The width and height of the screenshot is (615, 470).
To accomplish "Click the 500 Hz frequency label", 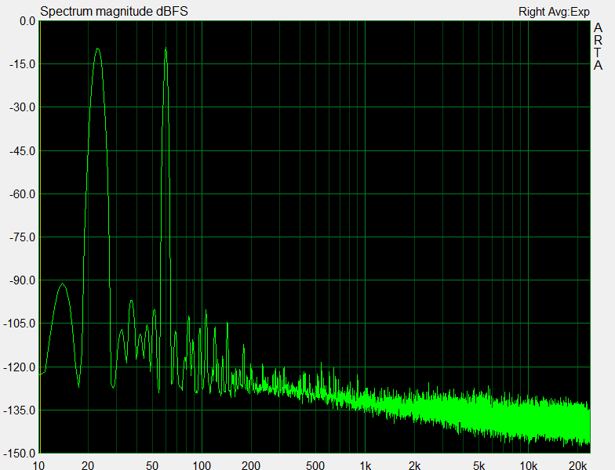I will point(315,465).
